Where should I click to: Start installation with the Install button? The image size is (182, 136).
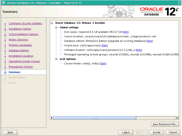pos(157,133)
